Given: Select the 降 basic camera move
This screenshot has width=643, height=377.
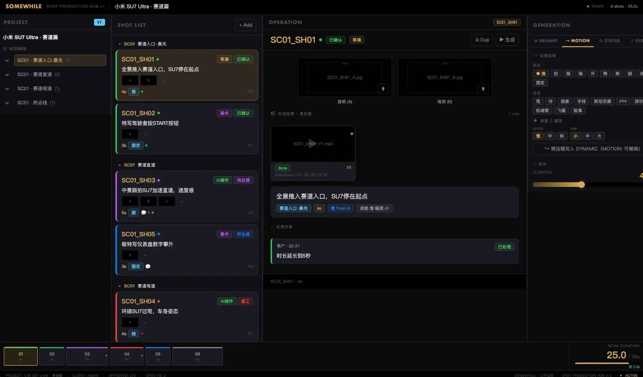Looking at the screenshot, I should point(605,74).
